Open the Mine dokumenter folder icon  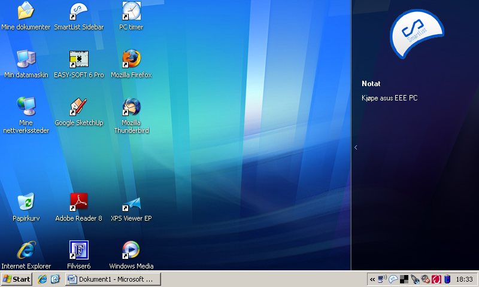pos(26,16)
